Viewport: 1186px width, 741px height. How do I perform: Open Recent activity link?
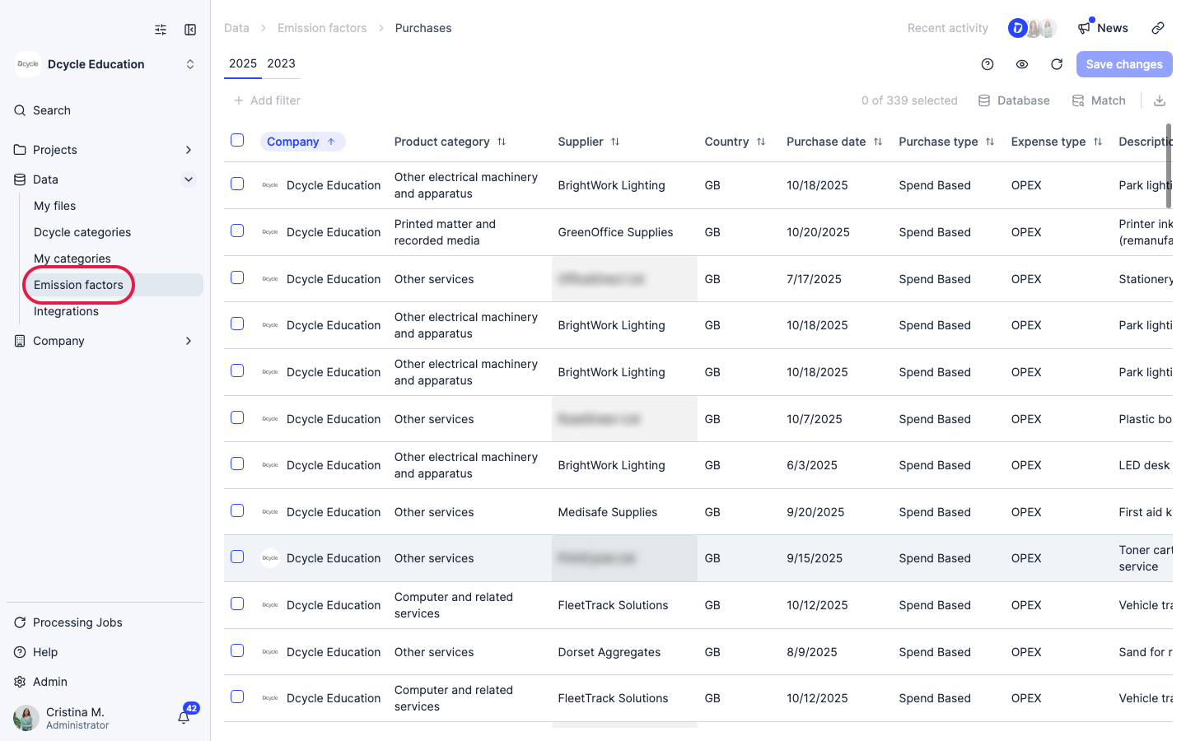(x=948, y=28)
